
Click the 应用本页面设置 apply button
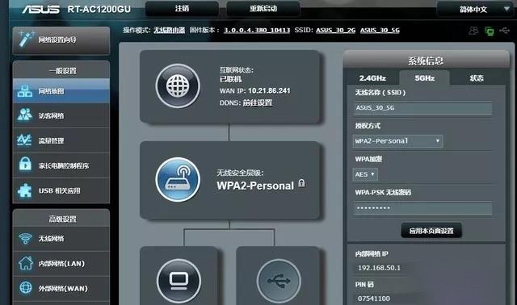[431, 231]
